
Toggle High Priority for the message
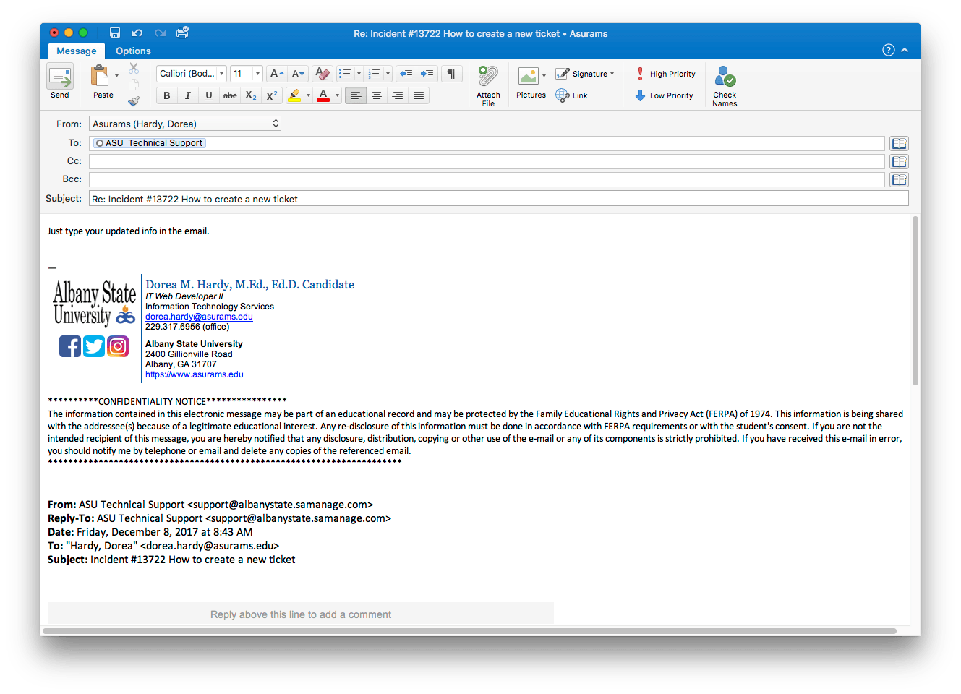pyautogui.click(x=665, y=74)
